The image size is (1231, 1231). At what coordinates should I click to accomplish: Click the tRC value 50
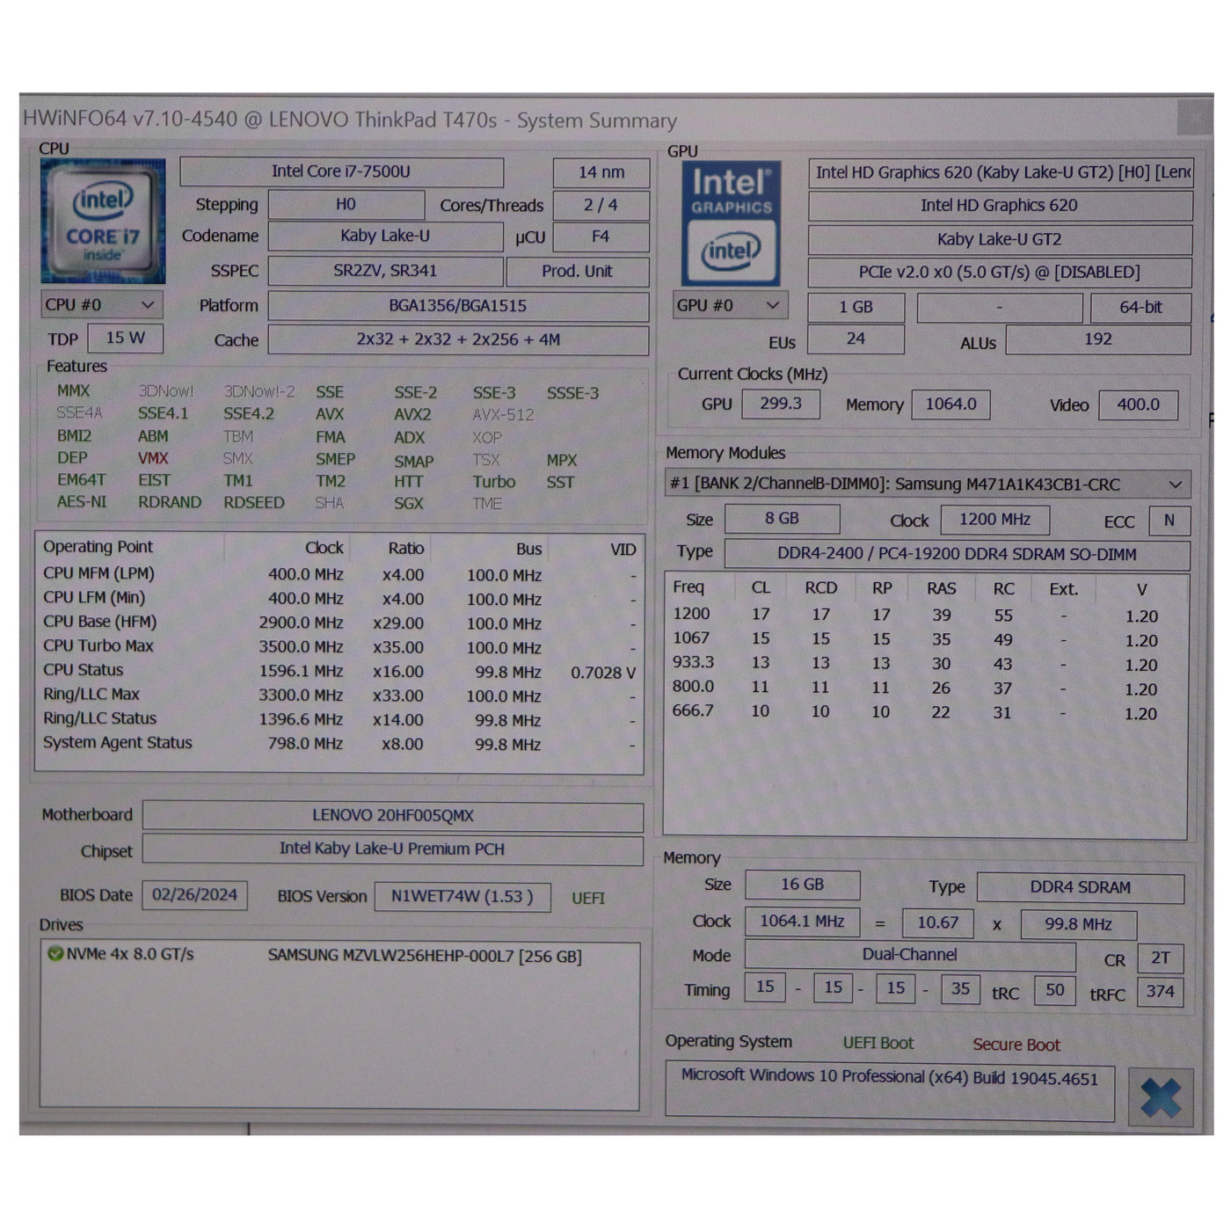pyautogui.click(x=1055, y=991)
